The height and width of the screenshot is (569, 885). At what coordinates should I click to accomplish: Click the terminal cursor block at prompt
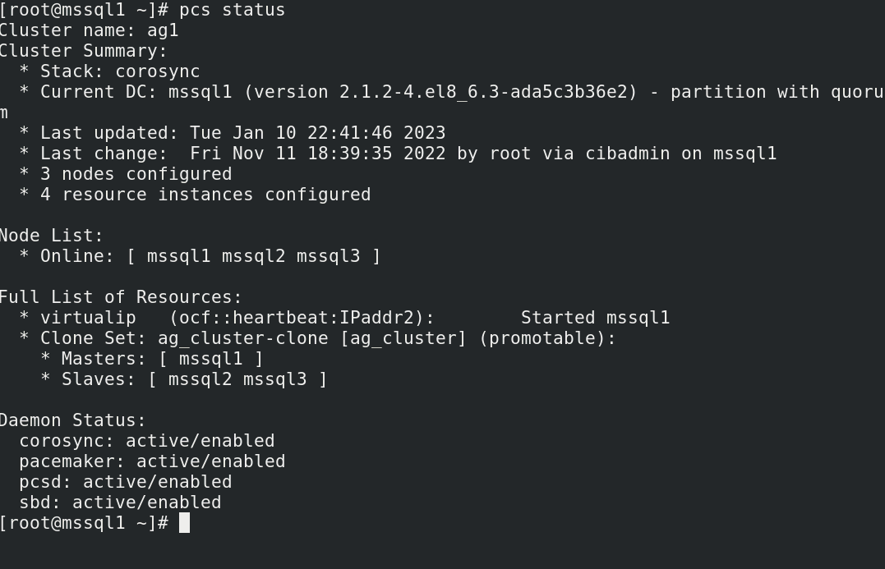pos(185,523)
